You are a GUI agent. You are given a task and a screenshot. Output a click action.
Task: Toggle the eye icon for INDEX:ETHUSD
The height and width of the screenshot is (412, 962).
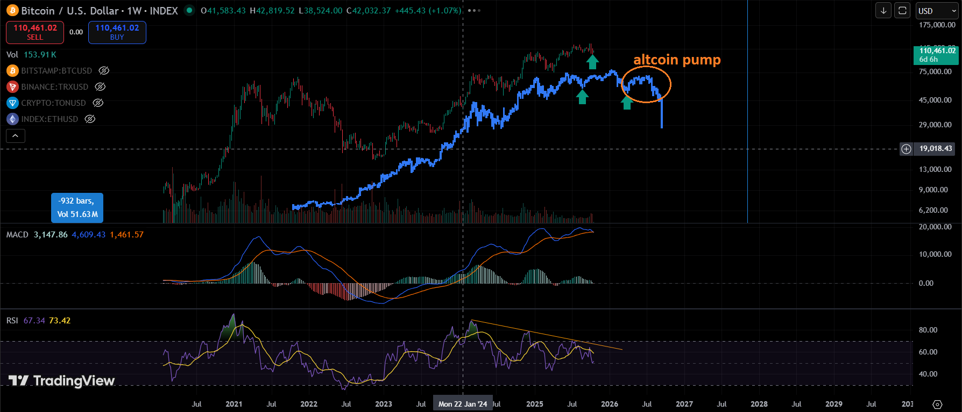click(x=90, y=119)
